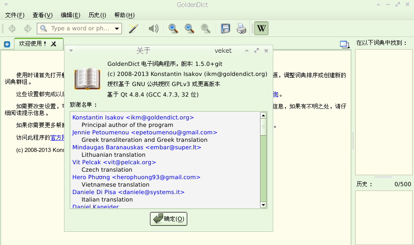Reset zoom with the plain magnifier icon
The width and height of the screenshot is (414, 245).
point(206,28)
